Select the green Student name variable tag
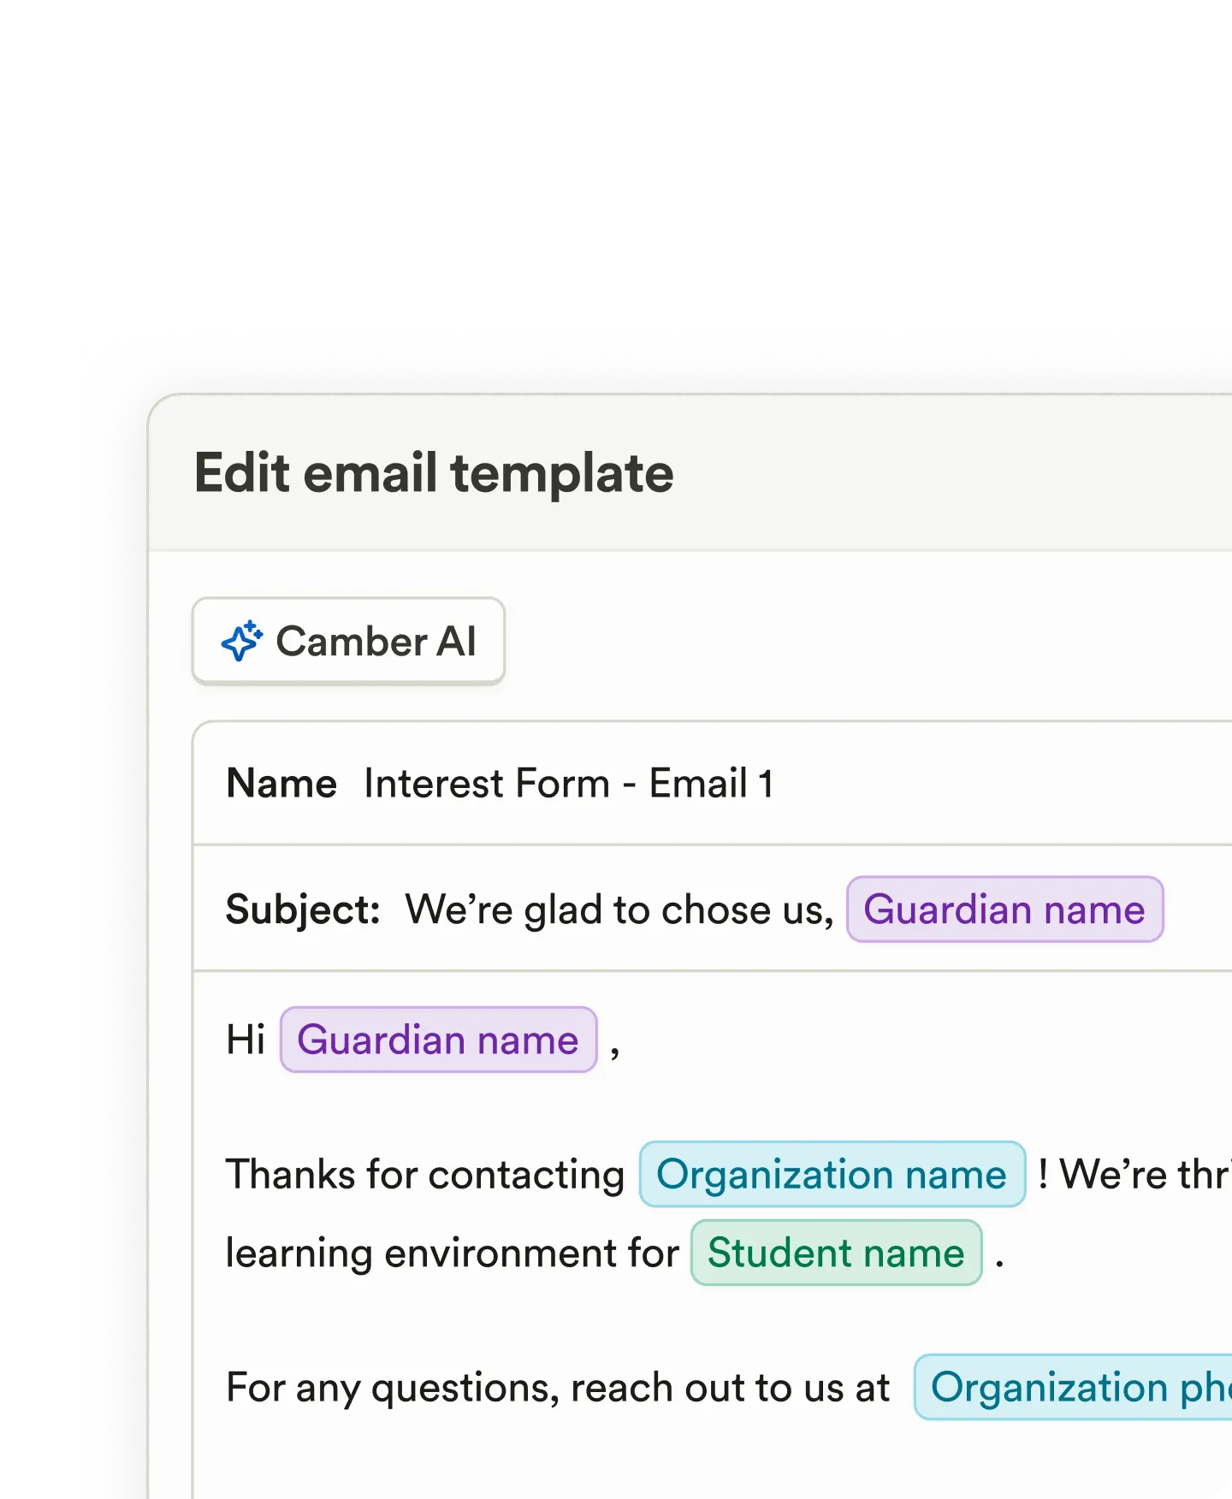The width and height of the screenshot is (1232, 1499). (x=836, y=1253)
